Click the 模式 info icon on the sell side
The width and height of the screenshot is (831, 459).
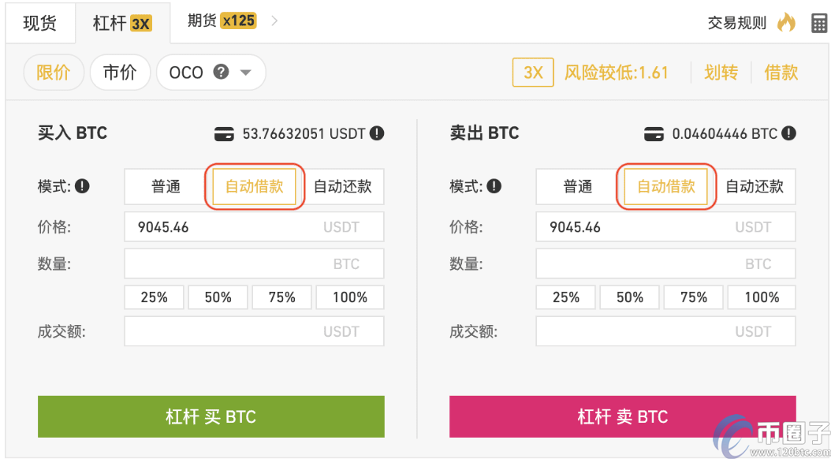pos(494,185)
